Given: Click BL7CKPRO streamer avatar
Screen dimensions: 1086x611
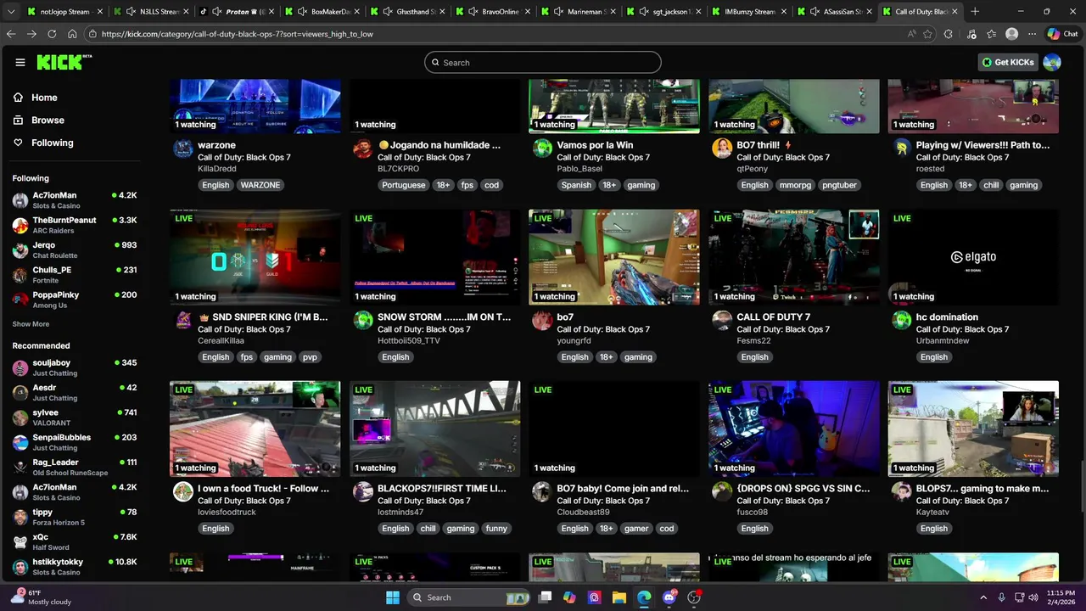Looking at the screenshot, I should (x=363, y=149).
